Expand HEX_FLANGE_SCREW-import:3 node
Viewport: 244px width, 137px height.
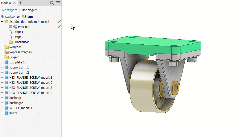2,88
